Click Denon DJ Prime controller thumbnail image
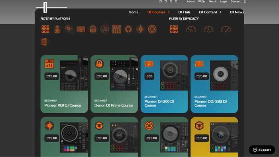Image resolution: width=279 pixels, height=157 pixels. [x=124, y=74]
